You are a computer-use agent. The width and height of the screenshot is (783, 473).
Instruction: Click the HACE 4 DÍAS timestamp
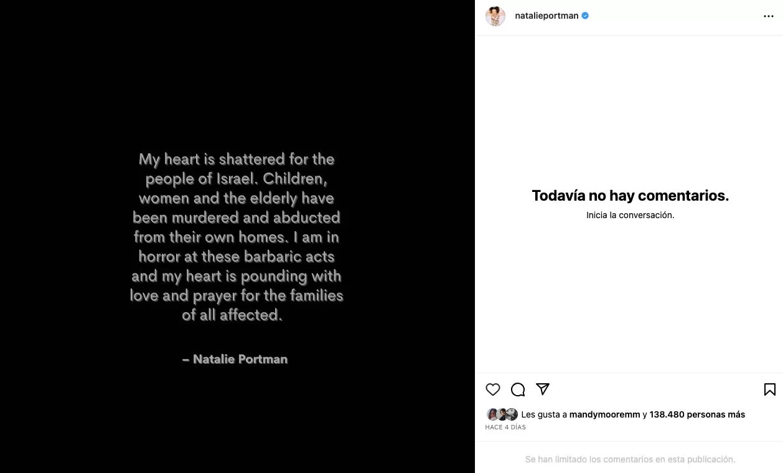click(505, 428)
